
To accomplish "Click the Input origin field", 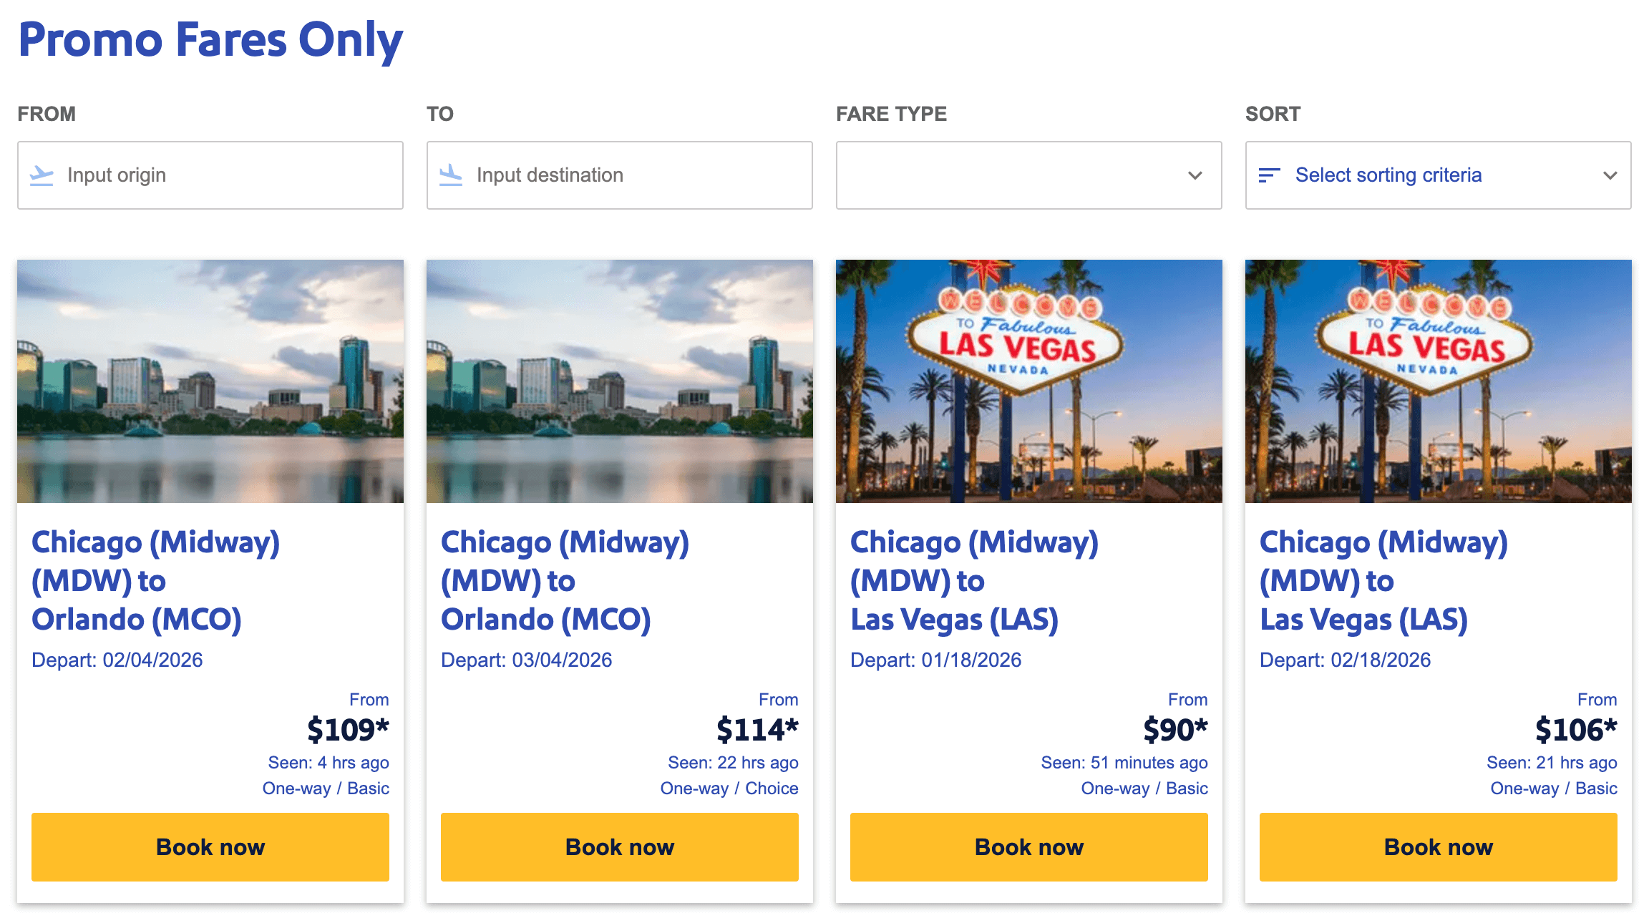I will [208, 175].
